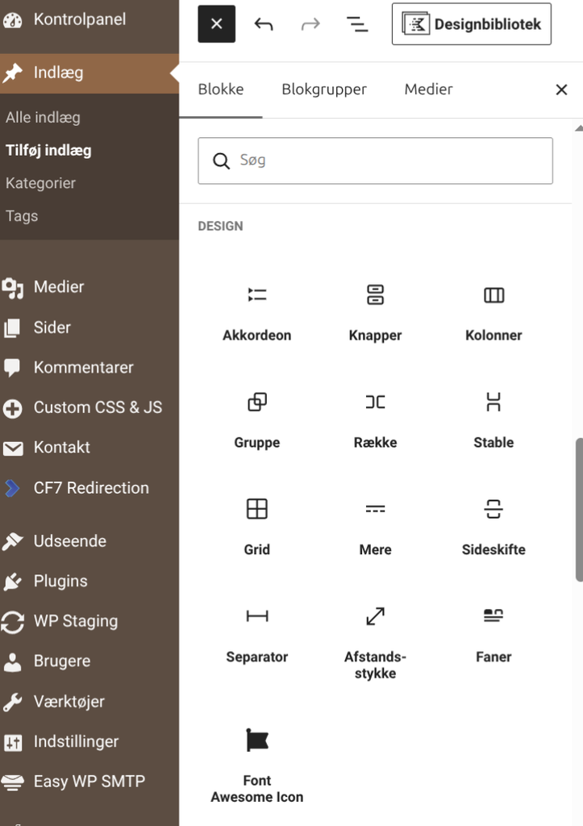Insert the Akkordeon block
The image size is (583, 826).
[257, 313]
